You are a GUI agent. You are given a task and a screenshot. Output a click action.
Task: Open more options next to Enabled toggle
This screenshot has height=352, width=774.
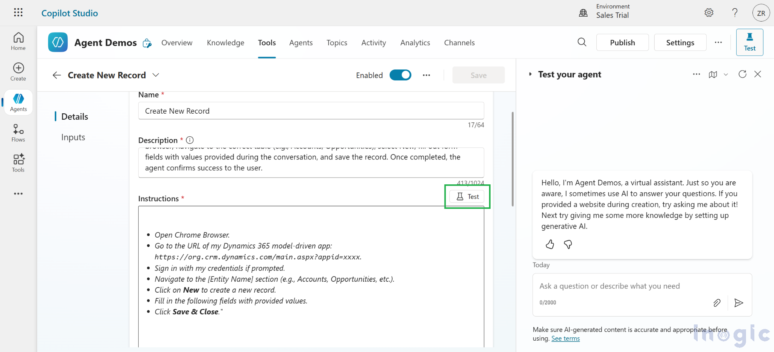click(427, 75)
